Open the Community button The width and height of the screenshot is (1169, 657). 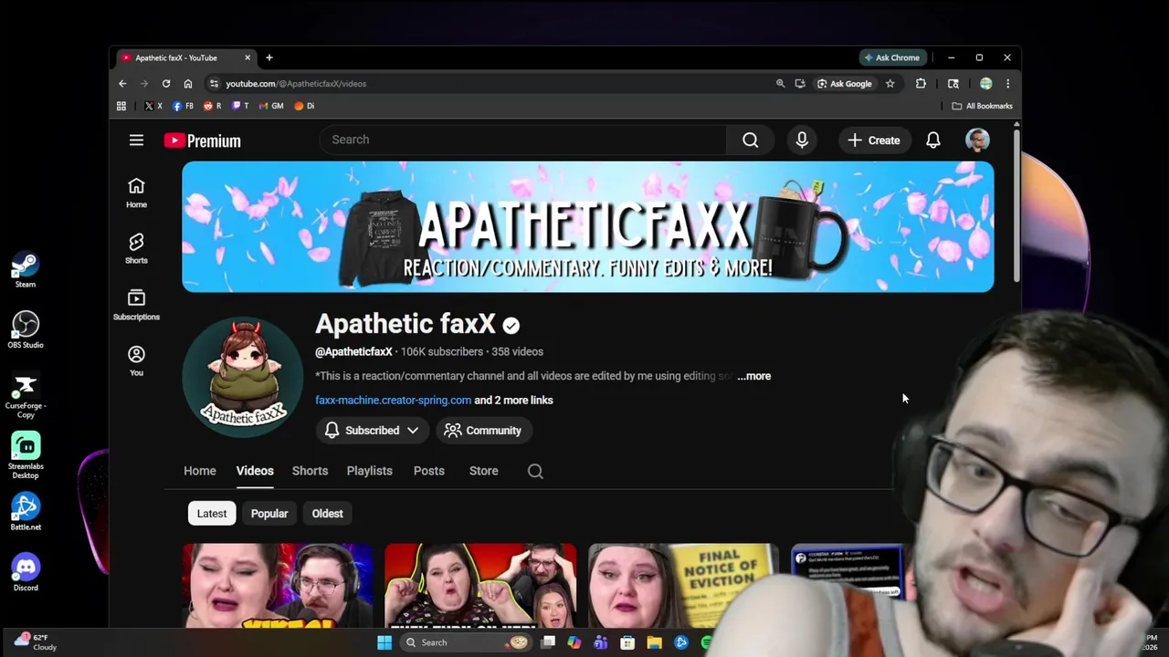482,431
